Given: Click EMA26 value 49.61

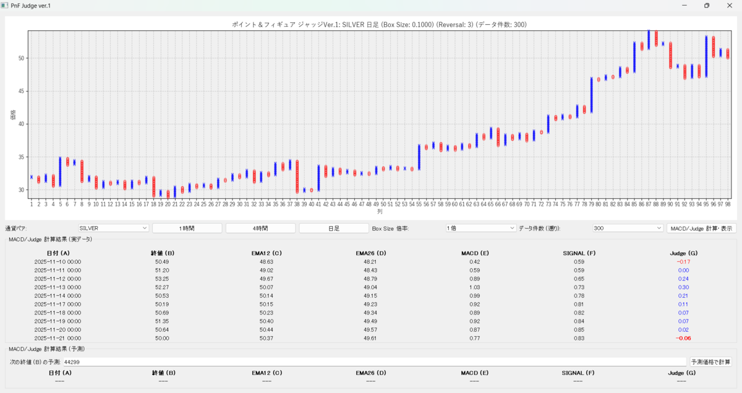Looking at the screenshot, I should (371, 339).
